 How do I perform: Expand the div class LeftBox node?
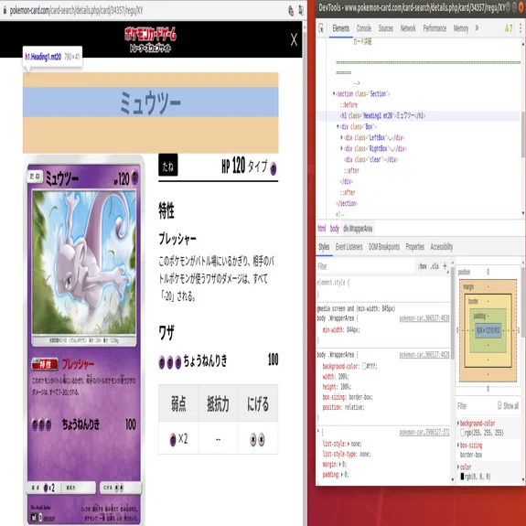point(341,137)
